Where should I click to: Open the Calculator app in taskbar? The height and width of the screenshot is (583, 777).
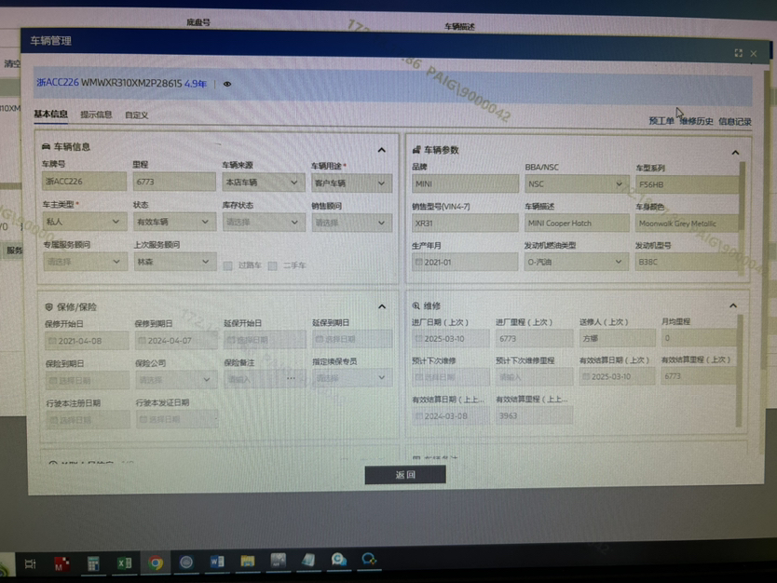93,563
